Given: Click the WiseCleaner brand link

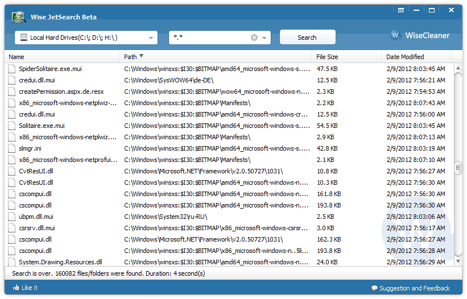Looking at the screenshot, I should (427, 35).
